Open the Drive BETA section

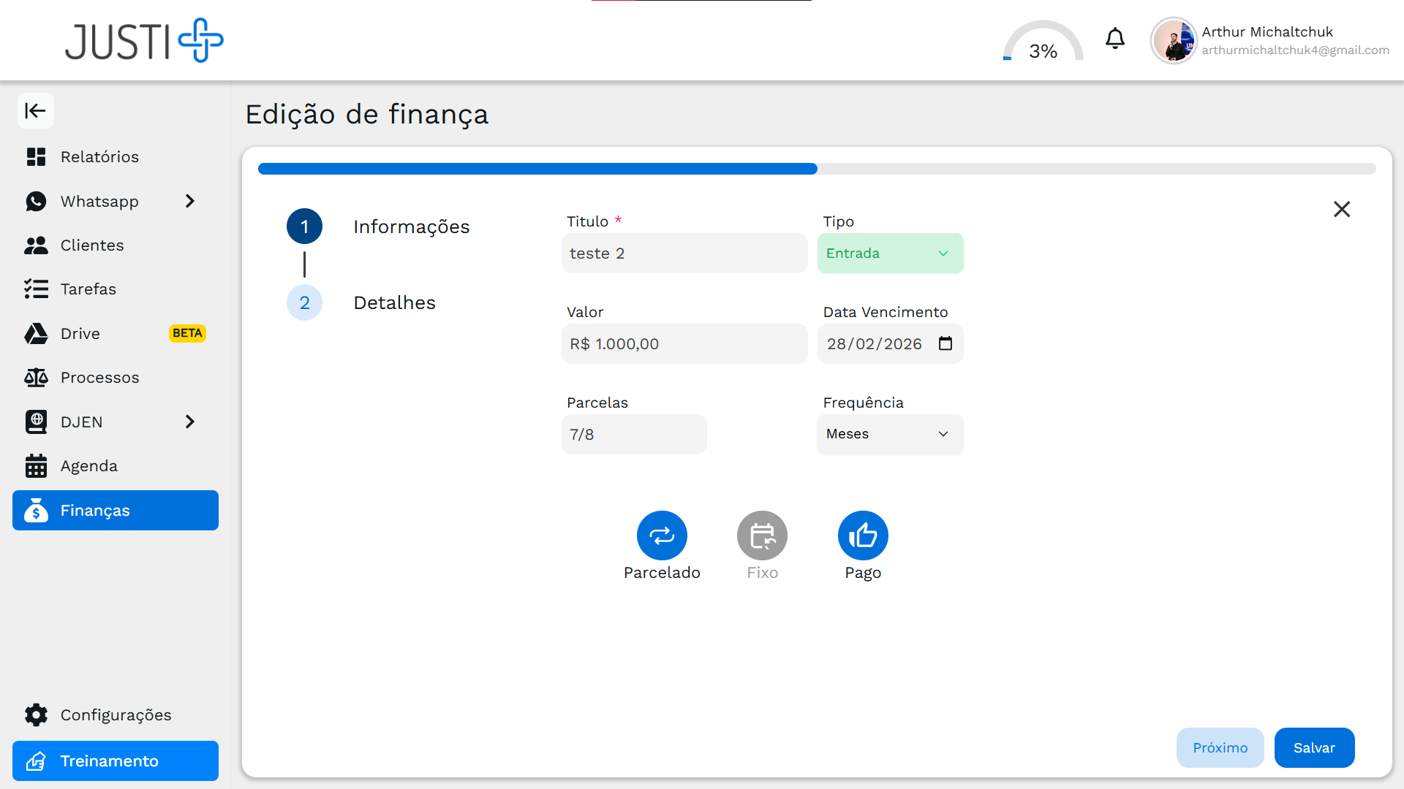point(82,333)
